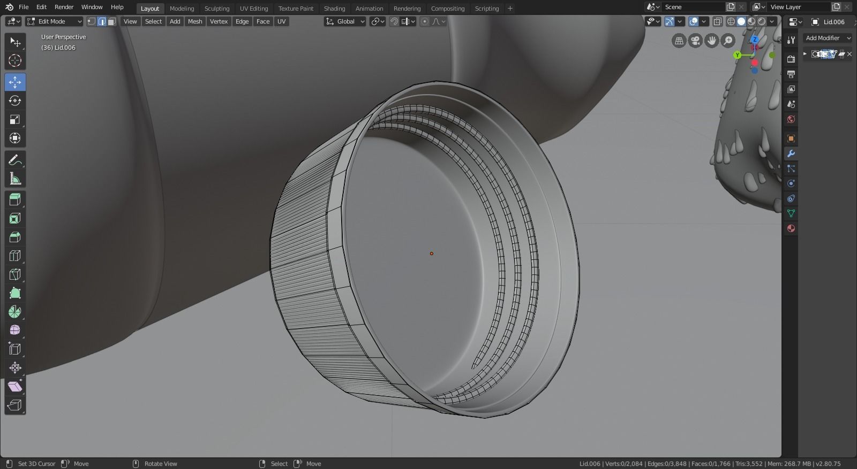Screen dimensions: 857x469
Task: Activate the Move tool
Action: pyautogui.click(x=15, y=82)
